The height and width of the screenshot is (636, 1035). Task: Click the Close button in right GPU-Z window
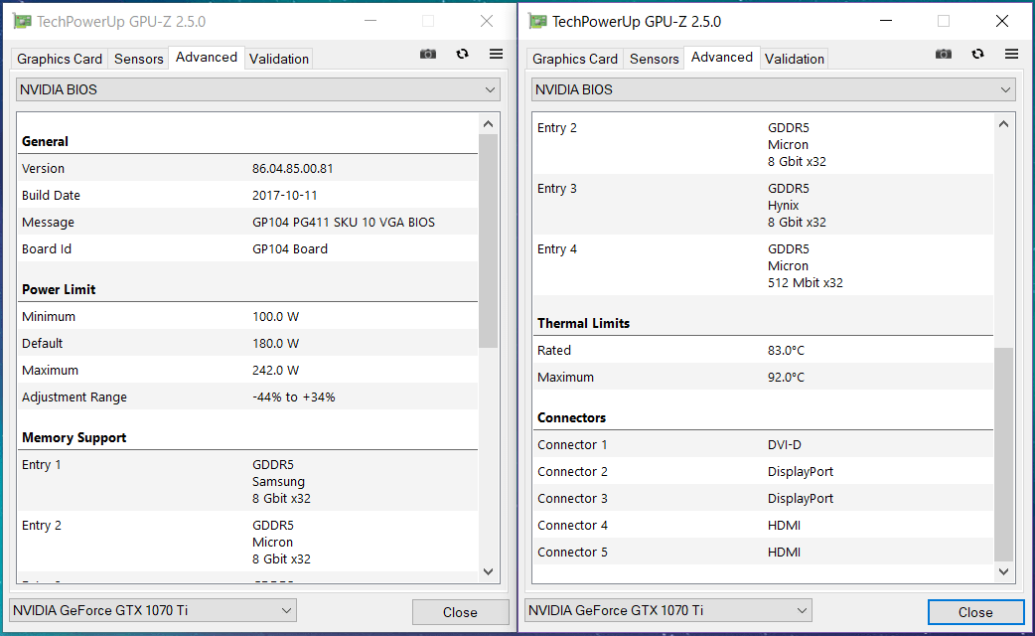pyautogui.click(x=975, y=612)
